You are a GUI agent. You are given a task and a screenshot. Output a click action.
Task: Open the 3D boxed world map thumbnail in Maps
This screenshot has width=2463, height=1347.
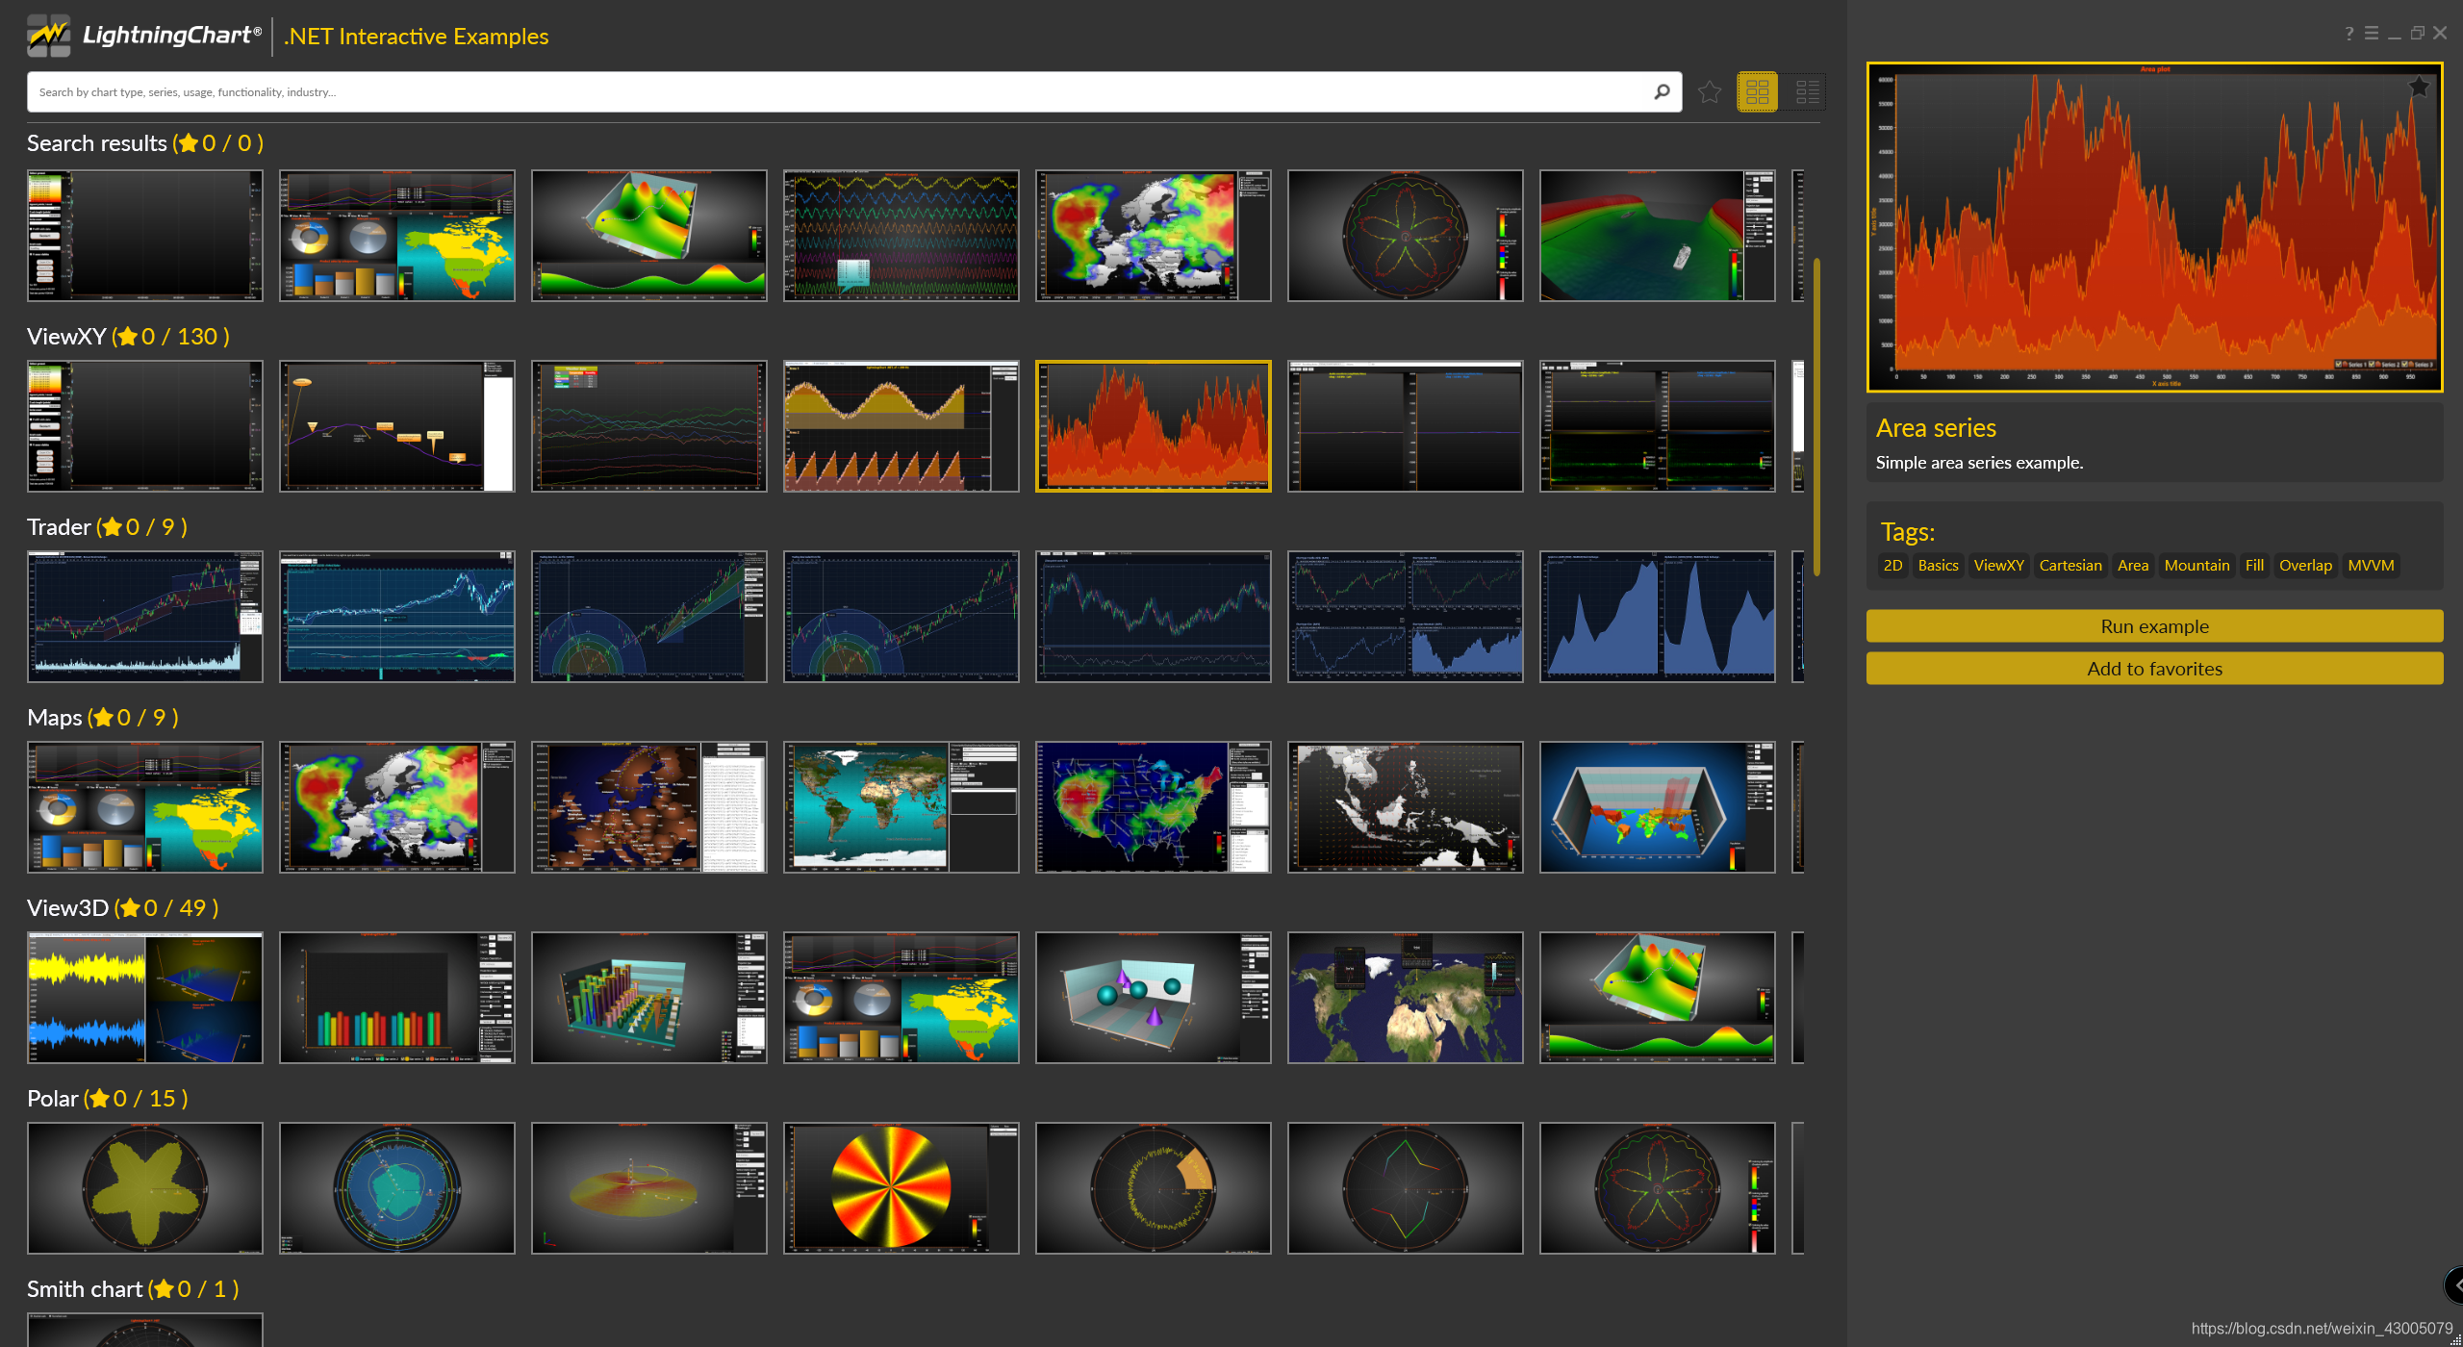click(x=1658, y=807)
